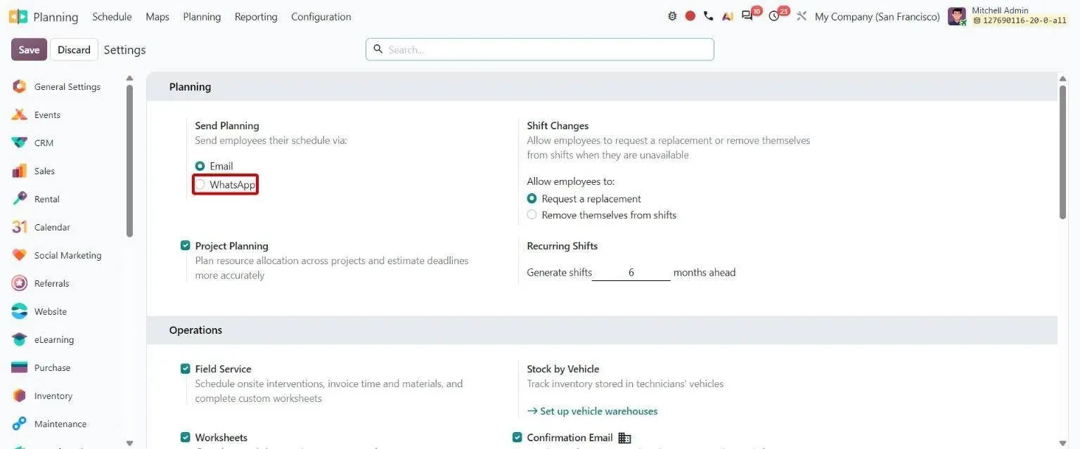
Task: Click sidebar scroll down arrow
Action: 129,443
